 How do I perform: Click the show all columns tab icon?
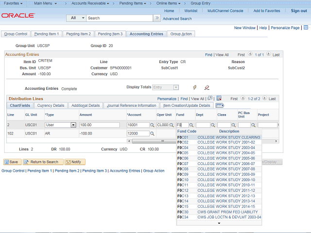219,105
